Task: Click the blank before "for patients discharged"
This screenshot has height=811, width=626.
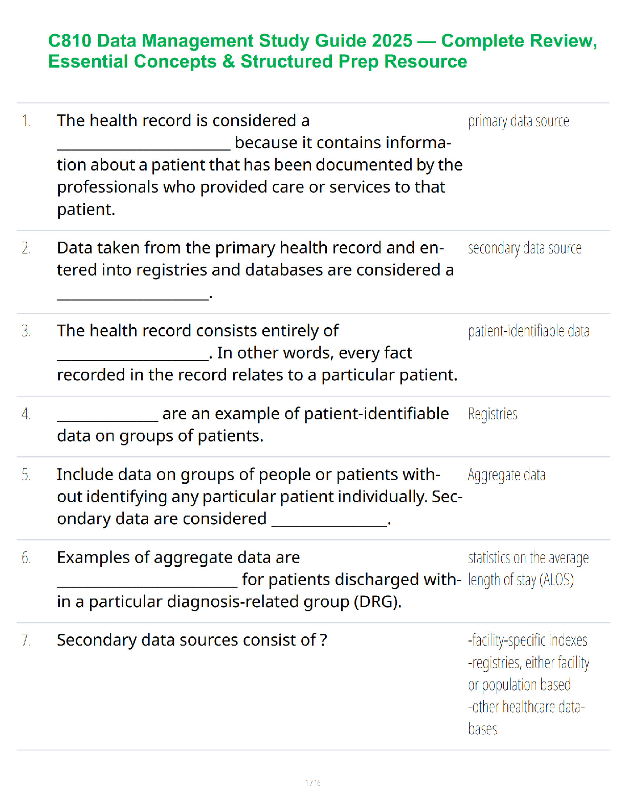Action: (x=147, y=584)
